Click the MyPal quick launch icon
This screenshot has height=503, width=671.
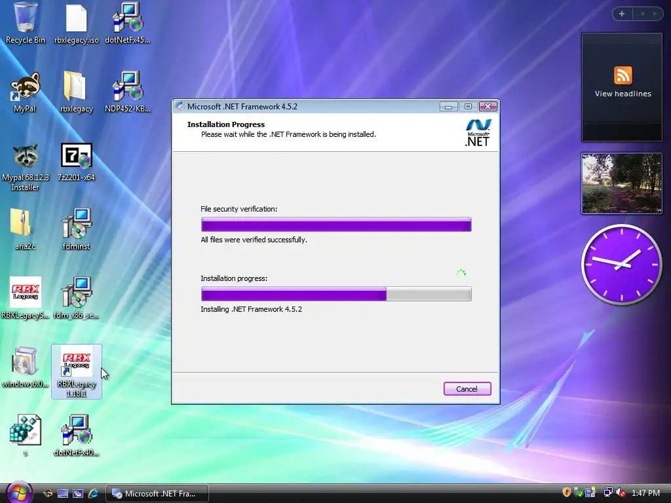(48, 494)
